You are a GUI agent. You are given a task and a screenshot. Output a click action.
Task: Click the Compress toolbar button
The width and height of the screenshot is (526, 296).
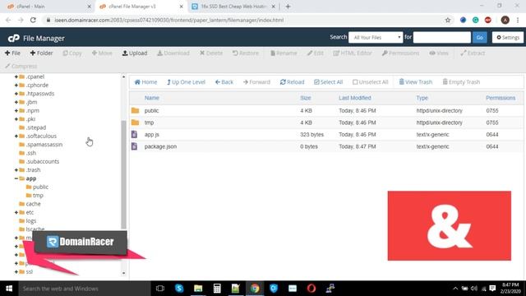21,66
